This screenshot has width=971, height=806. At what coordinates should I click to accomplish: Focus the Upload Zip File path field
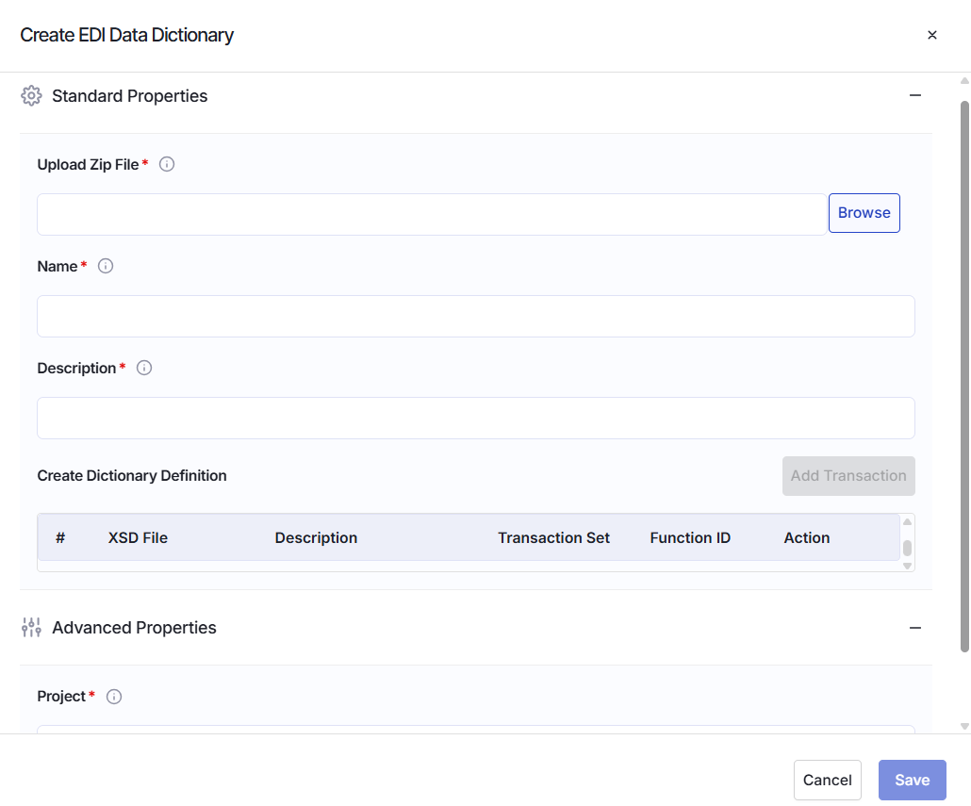(x=432, y=214)
